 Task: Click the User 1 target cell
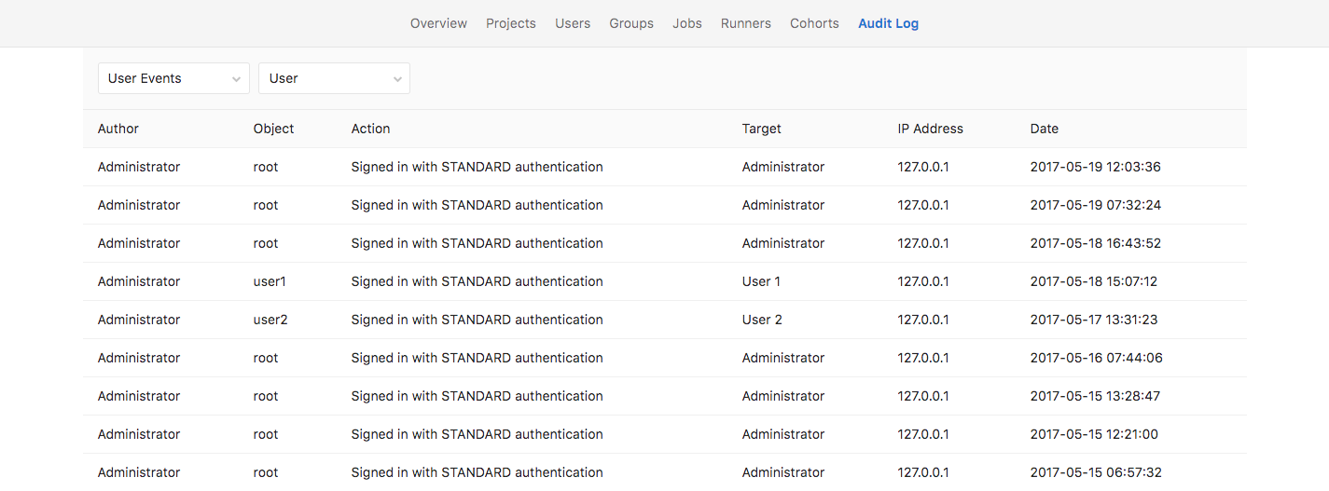[762, 281]
